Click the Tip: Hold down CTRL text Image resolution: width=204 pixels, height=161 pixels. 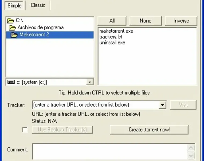click(104, 93)
